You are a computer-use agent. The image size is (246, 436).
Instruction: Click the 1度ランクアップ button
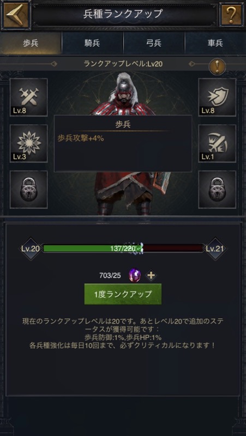tap(123, 294)
